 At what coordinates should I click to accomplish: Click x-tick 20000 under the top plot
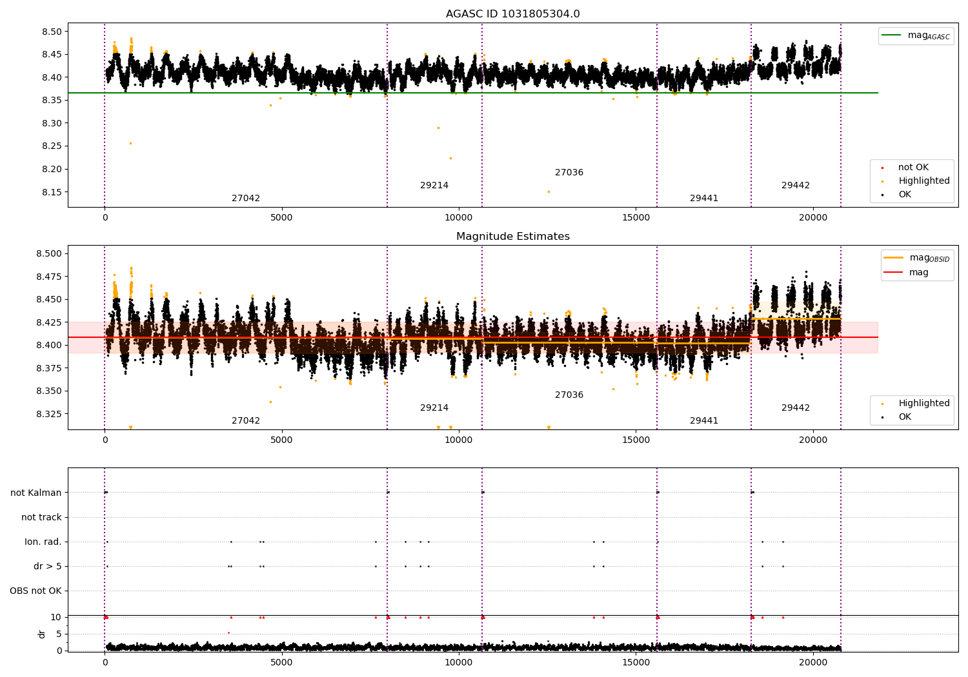812,218
